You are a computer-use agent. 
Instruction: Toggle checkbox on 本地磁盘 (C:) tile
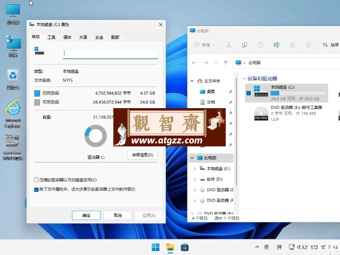[x=248, y=93]
